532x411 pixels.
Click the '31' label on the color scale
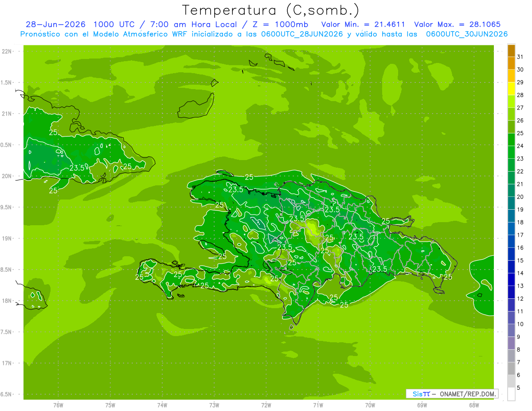pos(520,57)
